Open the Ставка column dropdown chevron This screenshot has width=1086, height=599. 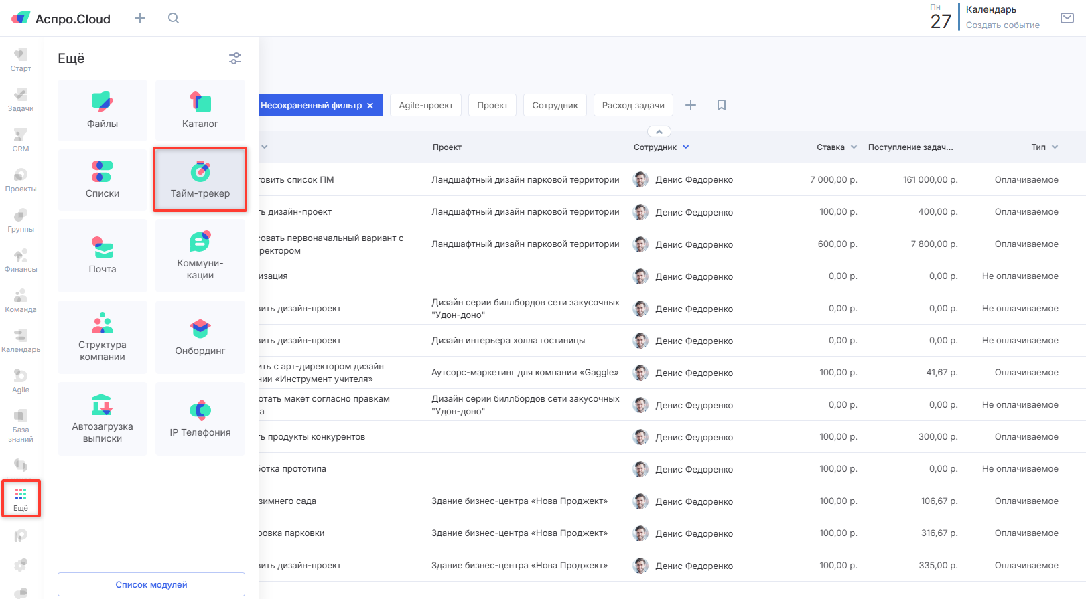click(854, 147)
